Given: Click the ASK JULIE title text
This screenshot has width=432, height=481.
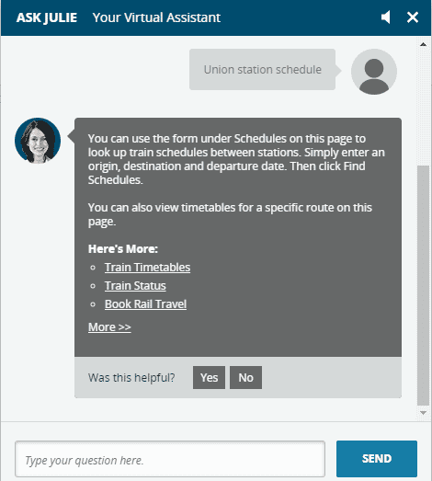Looking at the screenshot, I should click(x=47, y=17).
